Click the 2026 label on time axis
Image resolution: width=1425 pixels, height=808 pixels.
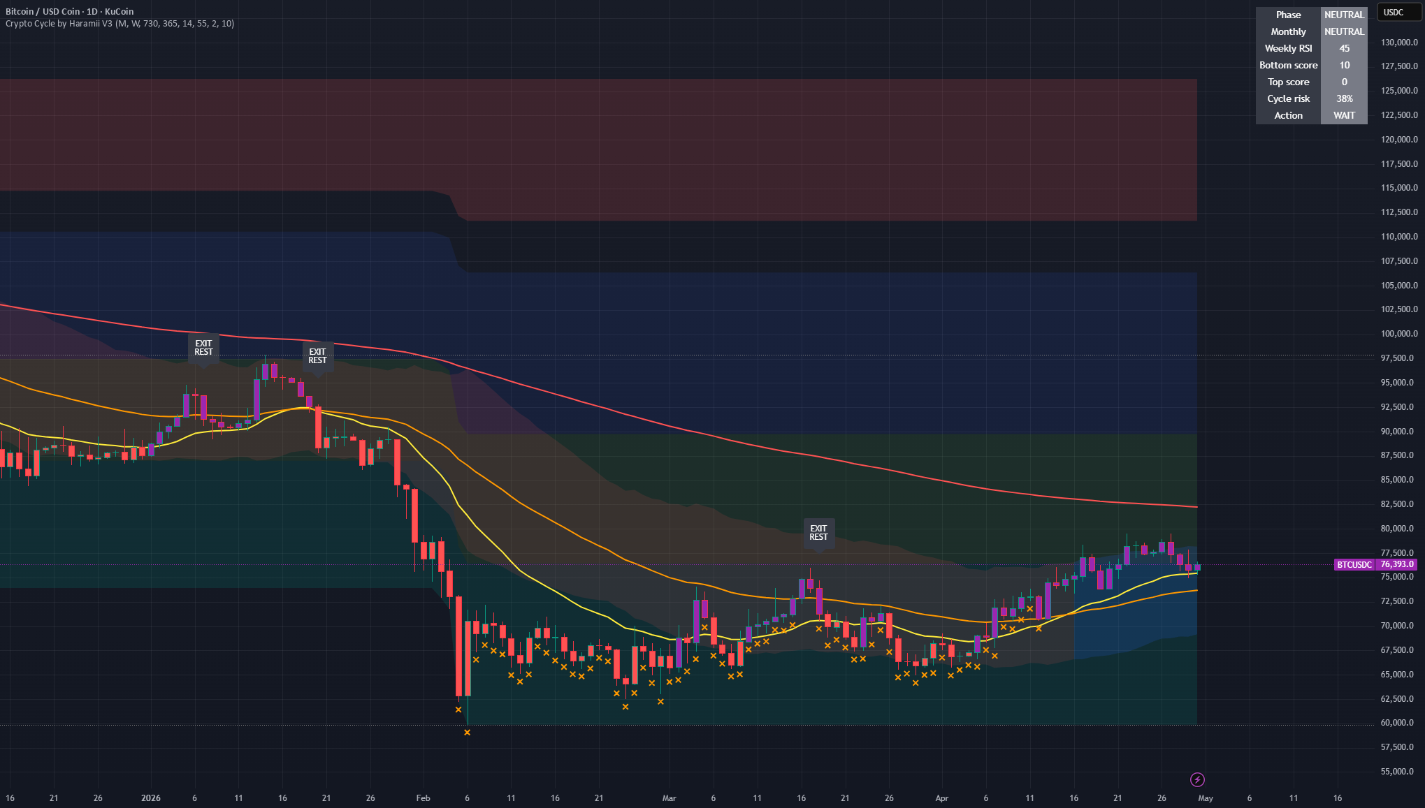[x=150, y=798]
